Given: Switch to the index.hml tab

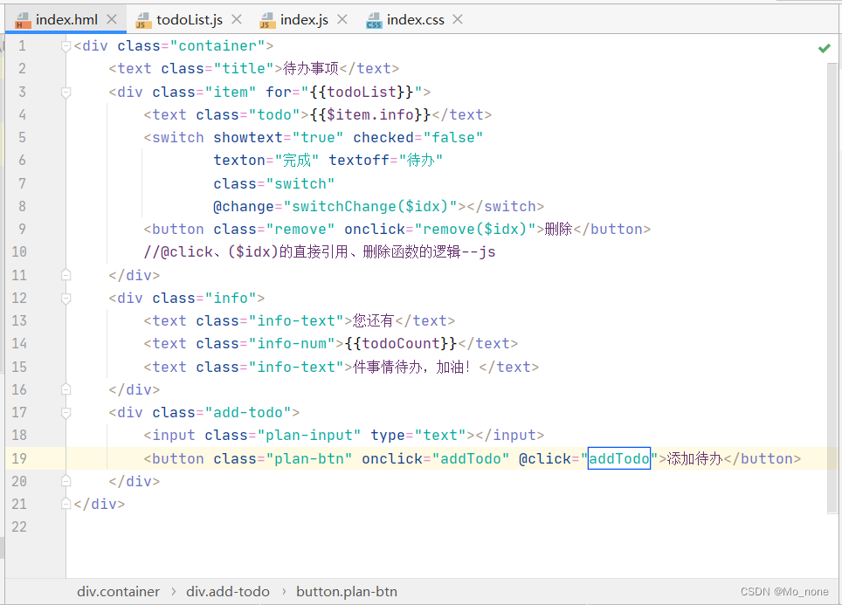Looking at the screenshot, I should [66, 20].
